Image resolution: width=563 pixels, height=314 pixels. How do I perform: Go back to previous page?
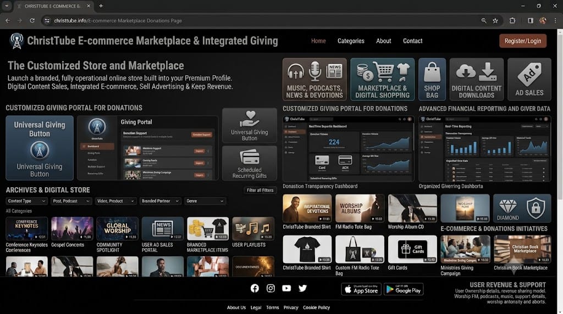(x=8, y=21)
